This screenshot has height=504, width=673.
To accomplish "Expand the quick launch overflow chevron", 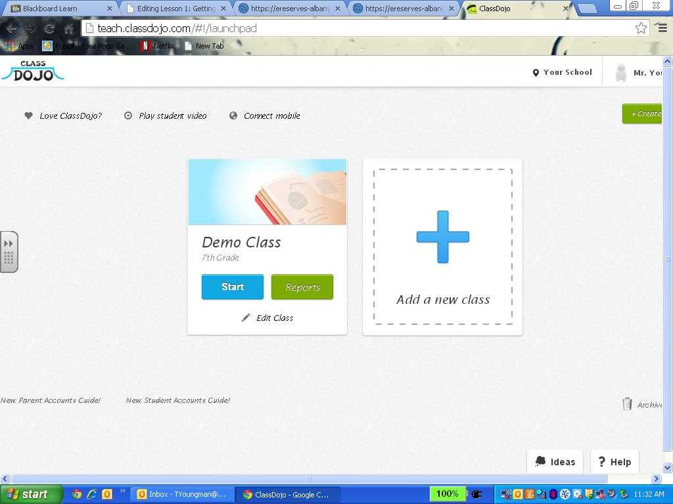I will (122, 491).
